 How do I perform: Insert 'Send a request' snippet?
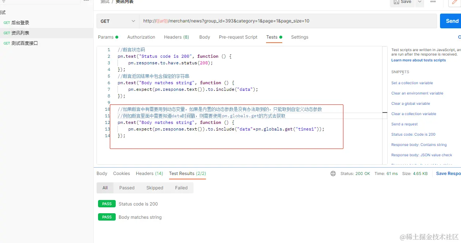405,124
